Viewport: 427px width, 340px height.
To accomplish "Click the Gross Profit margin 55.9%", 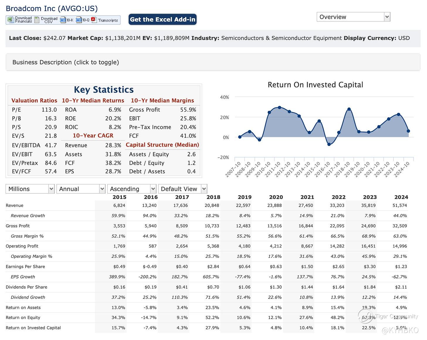I will click(188, 110).
